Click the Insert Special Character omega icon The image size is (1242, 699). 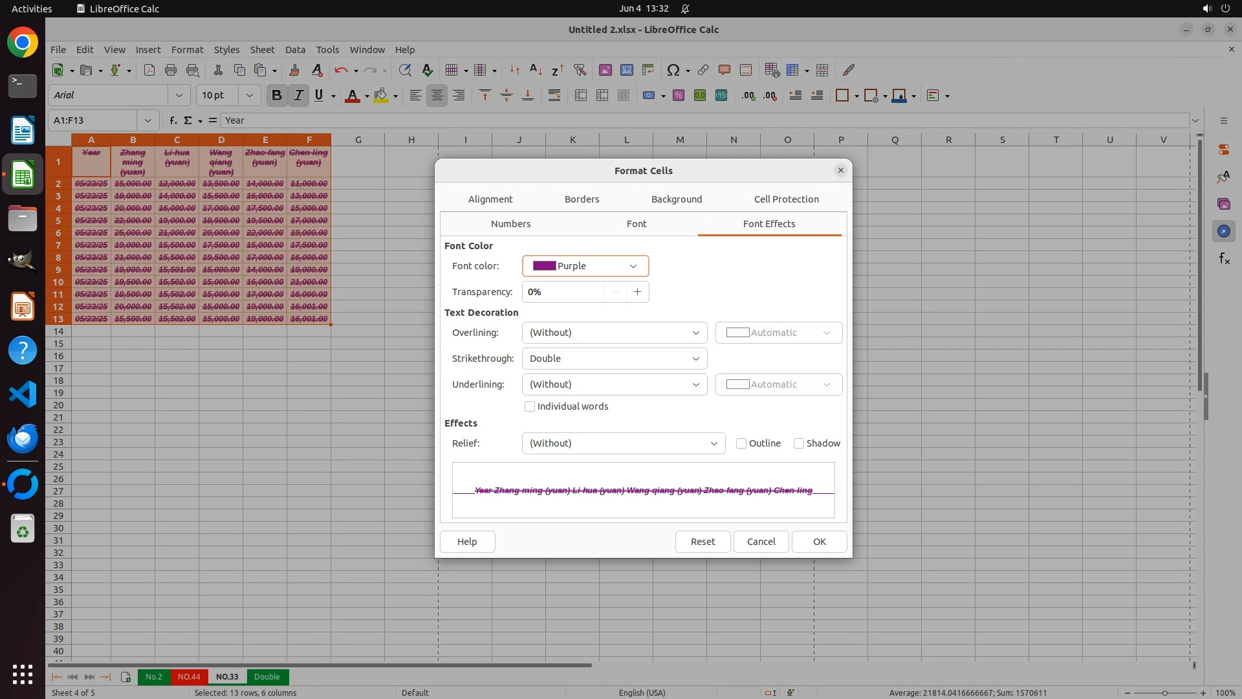pos(673,70)
